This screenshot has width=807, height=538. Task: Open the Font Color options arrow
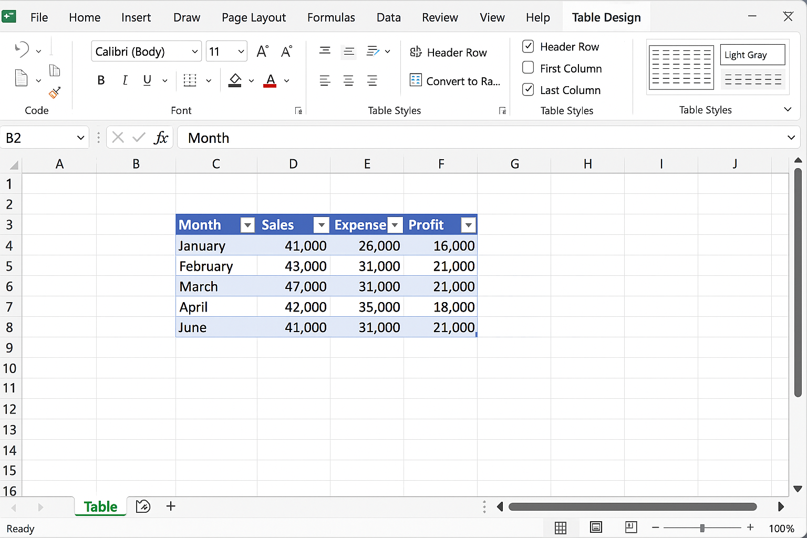pyautogui.click(x=286, y=80)
